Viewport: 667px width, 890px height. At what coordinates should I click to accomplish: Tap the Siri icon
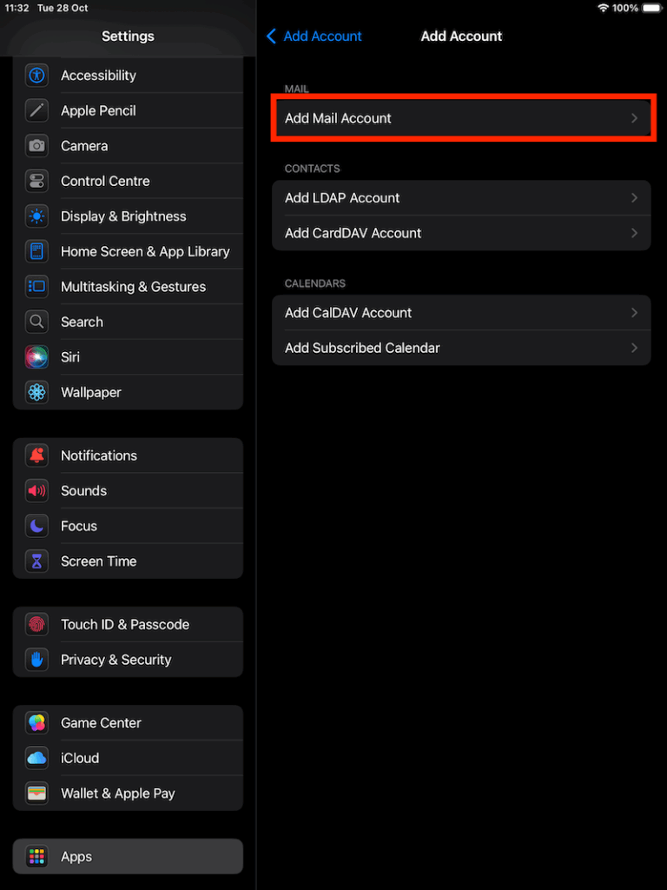36,357
